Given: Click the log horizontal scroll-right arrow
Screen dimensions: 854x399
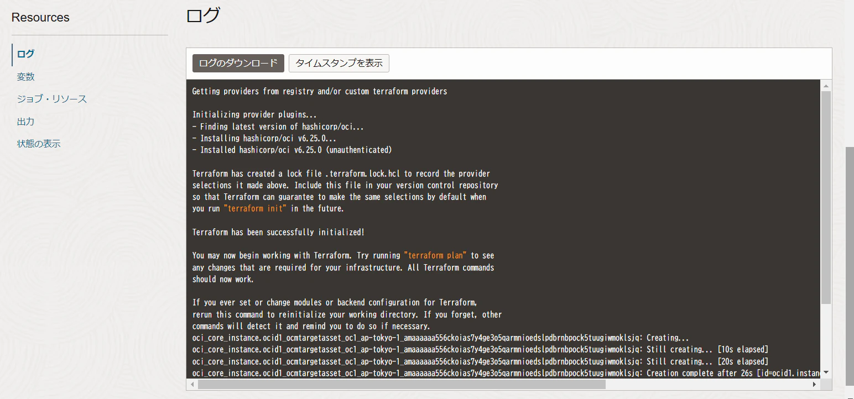Looking at the screenshot, I should tap(815, 384).
